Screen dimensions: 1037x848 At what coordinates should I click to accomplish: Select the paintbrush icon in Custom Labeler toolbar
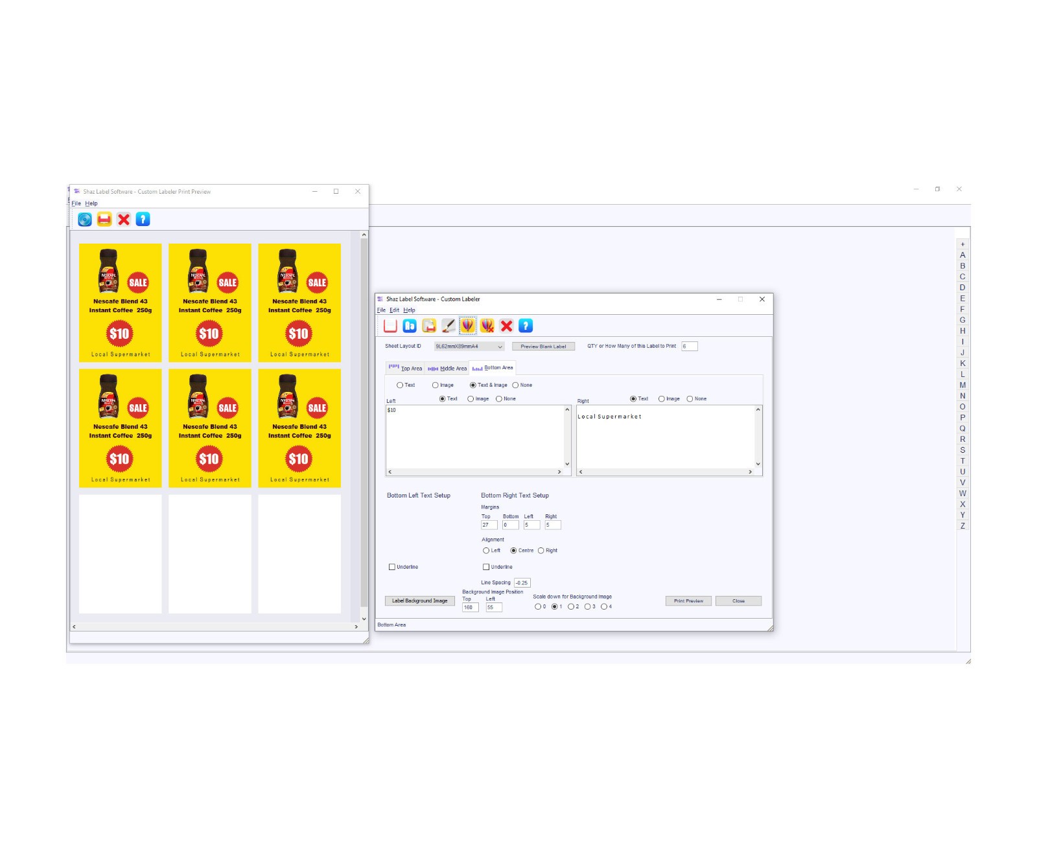[449, 326]
